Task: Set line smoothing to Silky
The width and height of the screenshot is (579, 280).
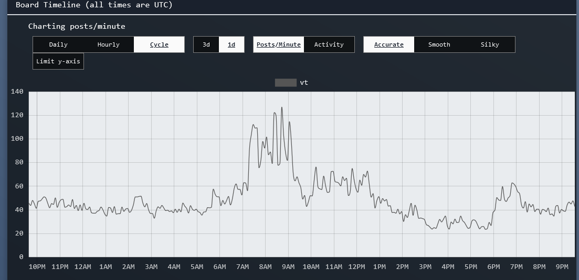Action: click(x=490, y=44)
